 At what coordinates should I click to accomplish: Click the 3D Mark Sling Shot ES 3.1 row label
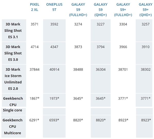click(13, 31)
